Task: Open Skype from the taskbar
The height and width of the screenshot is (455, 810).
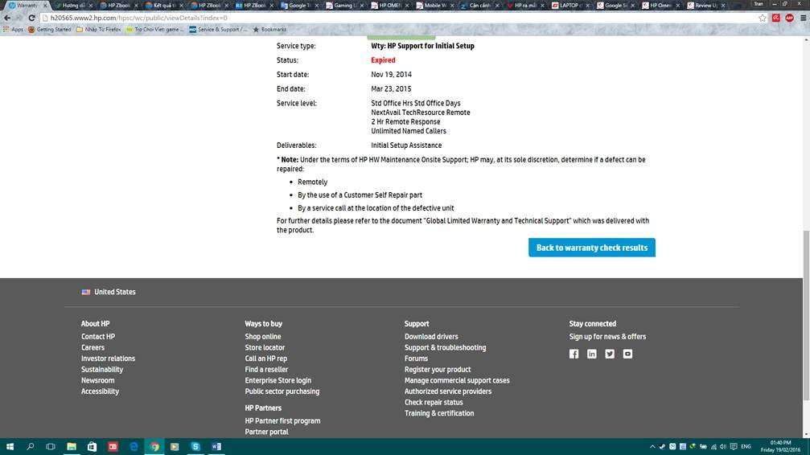Action: pyautogui.click(x=195, y=446)
